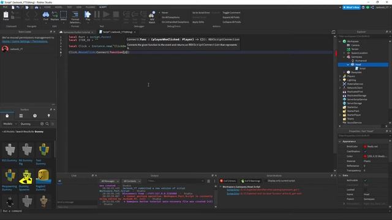
Task: Toggle the CastShadow checkbox in Properties
Action: (x=365, y=152)
